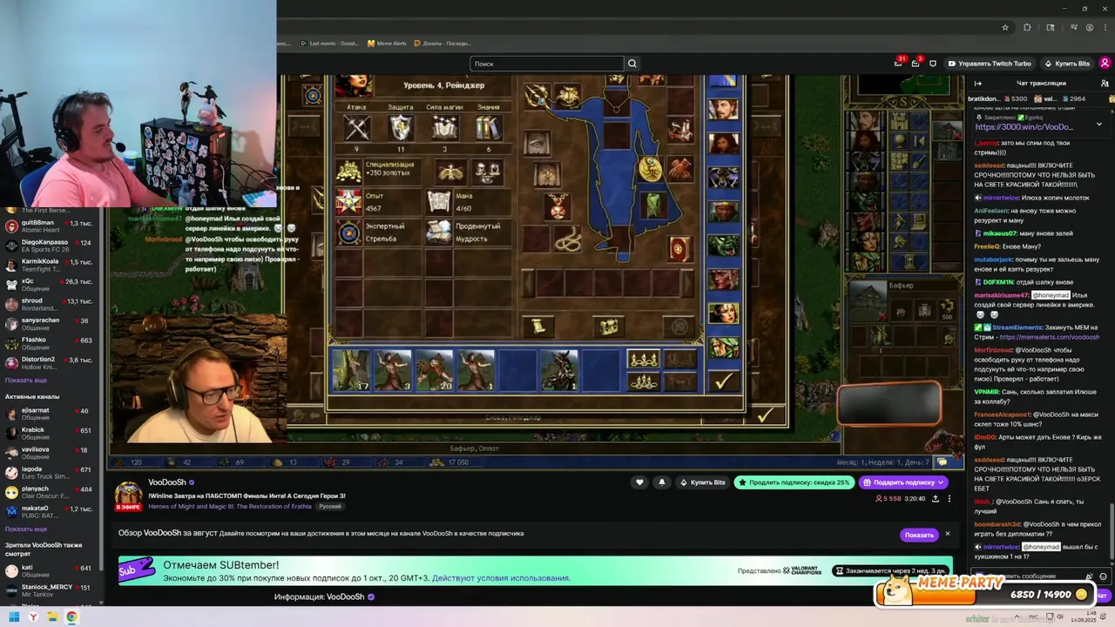The image size is (1115, 627).
Task: Open File Explorer from the taskbar
Action: pyautogui.click(x=52, y=617)
